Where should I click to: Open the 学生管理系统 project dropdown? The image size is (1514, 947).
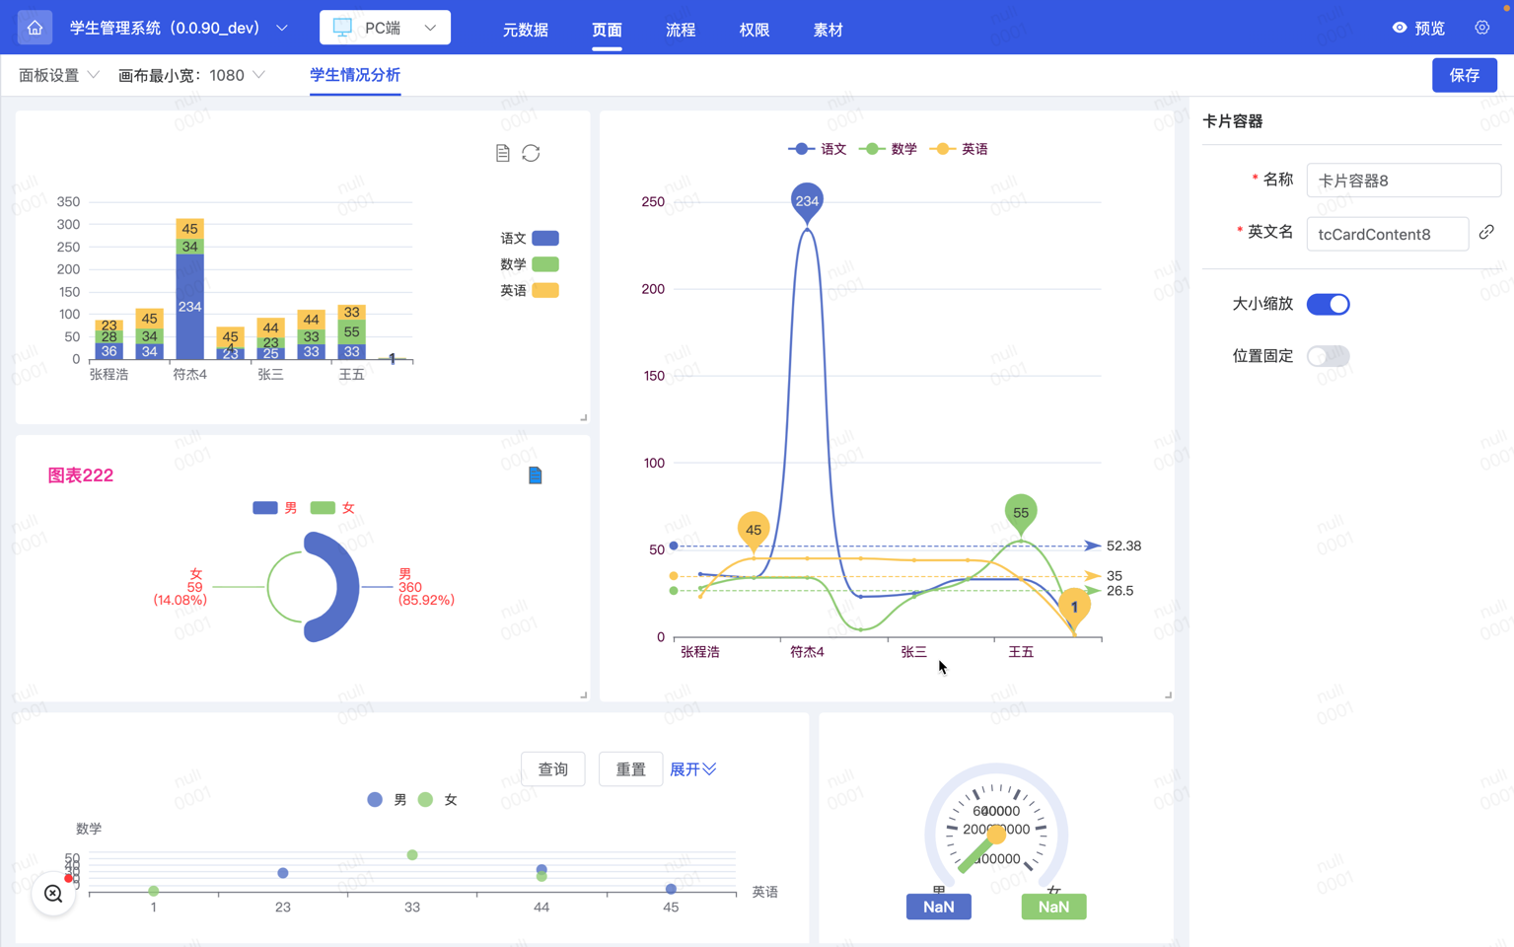(x=180, y=28)
